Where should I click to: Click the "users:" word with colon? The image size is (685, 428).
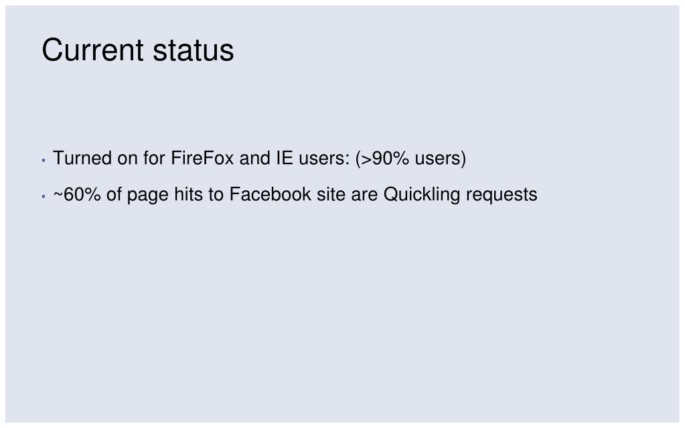tap(324, 158)
